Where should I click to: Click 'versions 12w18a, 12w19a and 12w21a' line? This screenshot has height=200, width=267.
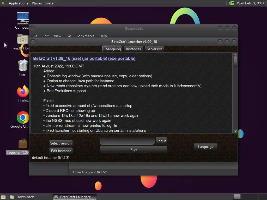tap(91, 116)
